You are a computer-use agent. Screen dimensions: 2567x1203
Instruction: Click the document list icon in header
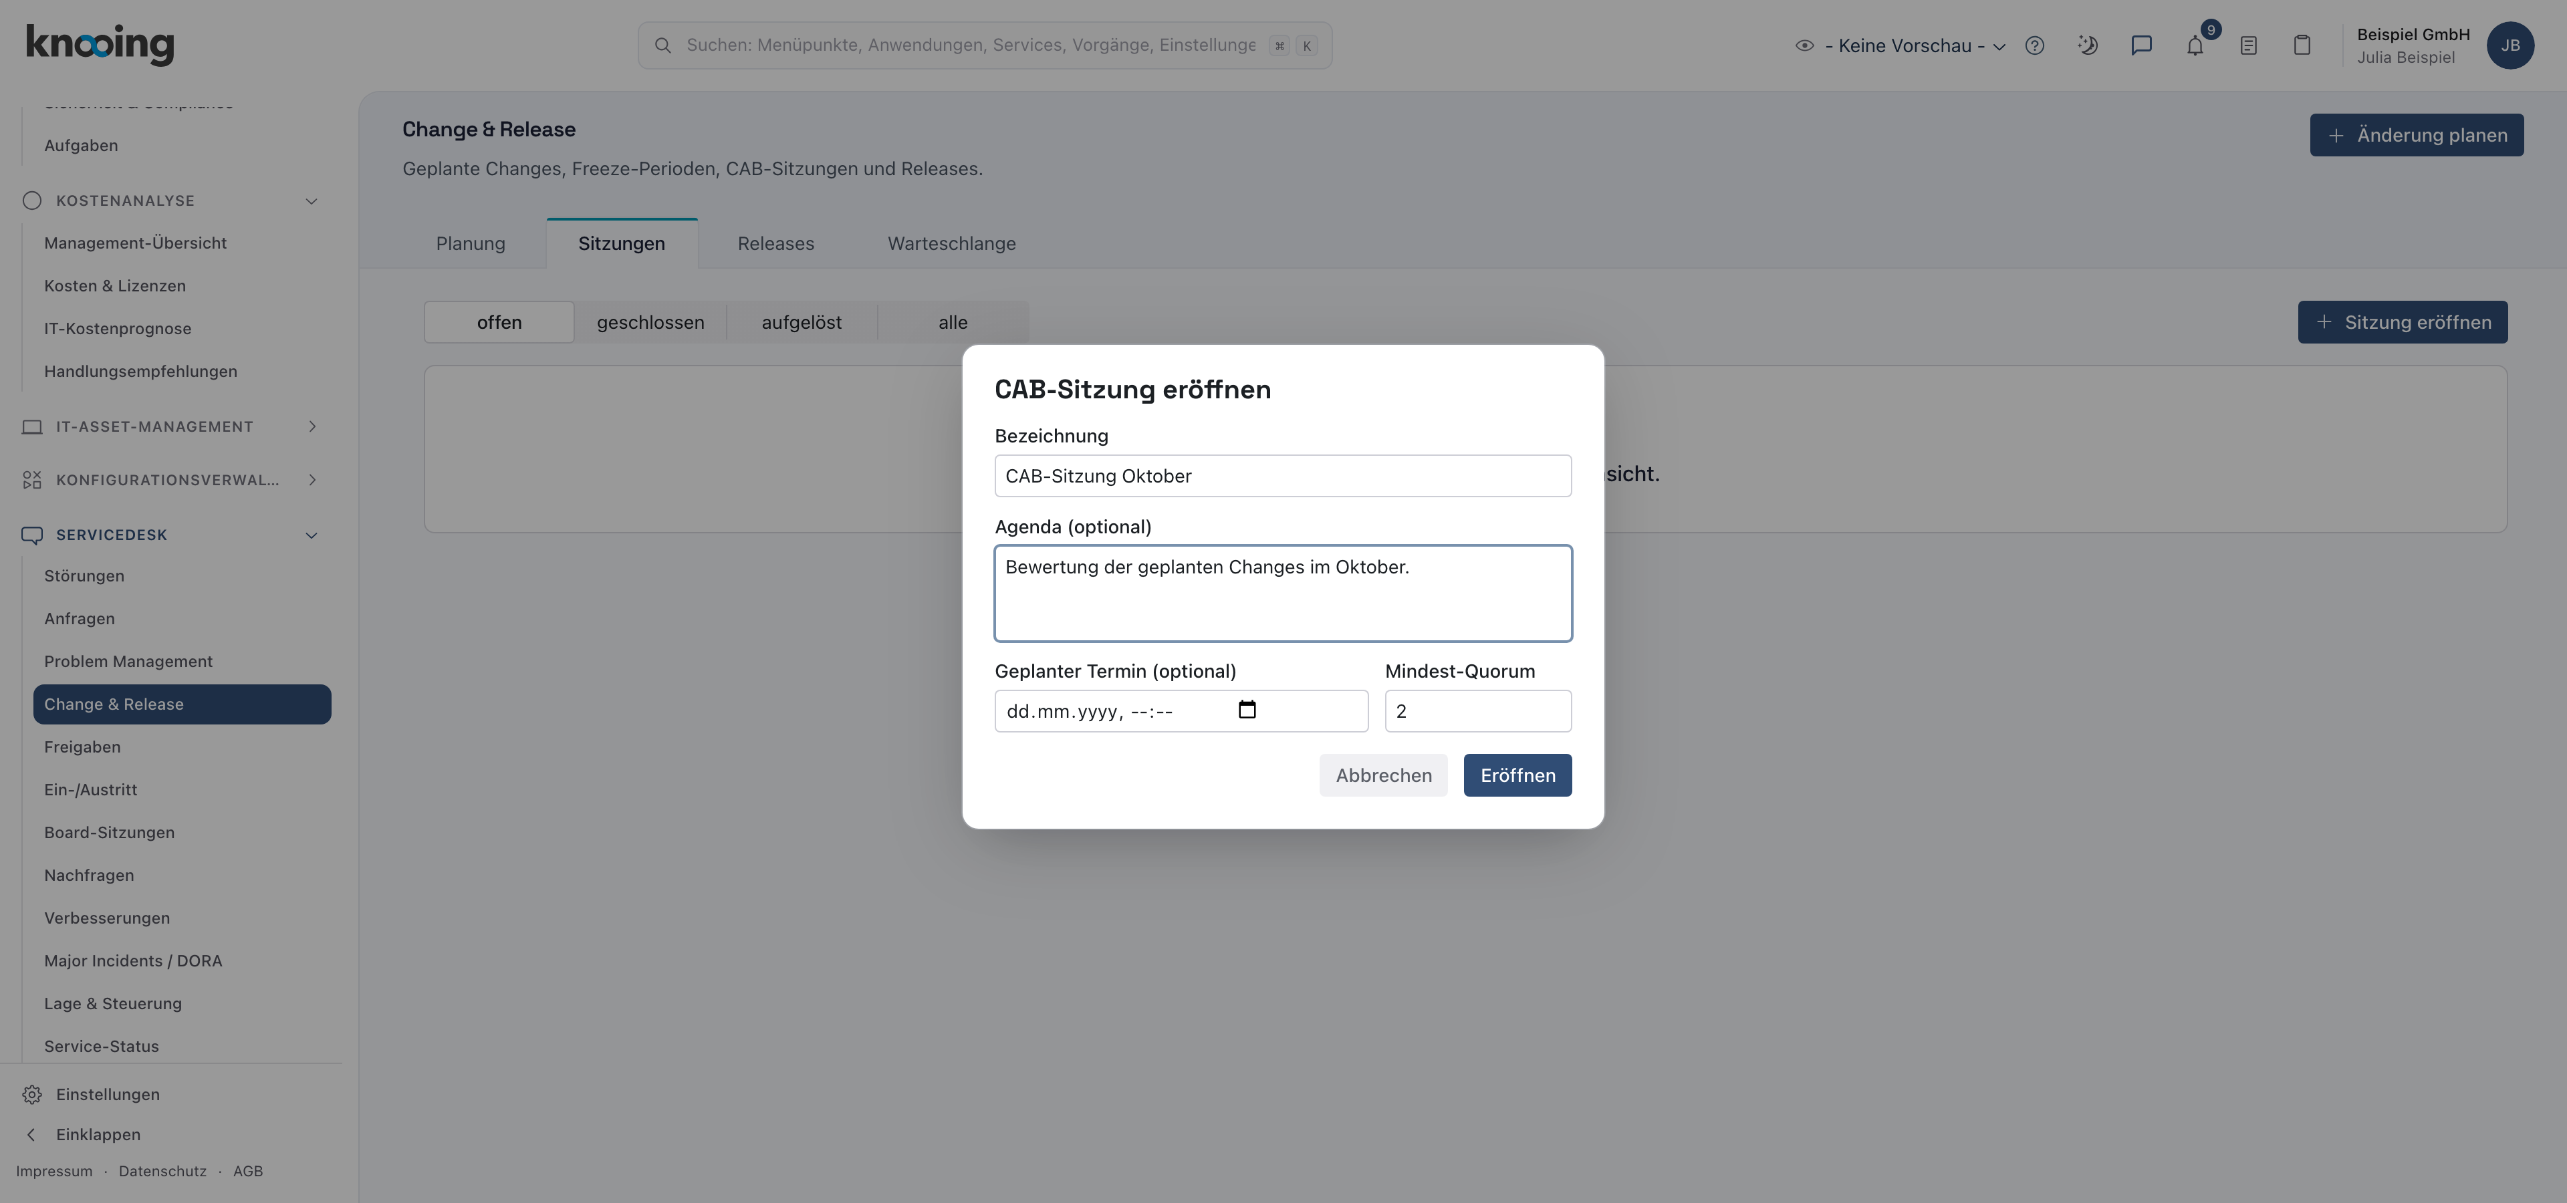coord(2248,46)
